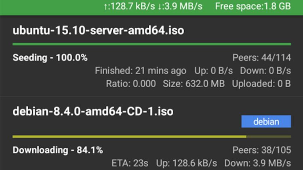The height and width of the screenshot is (170, 303).
Task: Select the Downloading - 84.1% status text
Action: click(58, 150)
